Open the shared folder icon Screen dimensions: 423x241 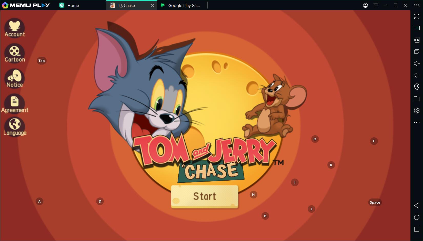tap(417, 99)
